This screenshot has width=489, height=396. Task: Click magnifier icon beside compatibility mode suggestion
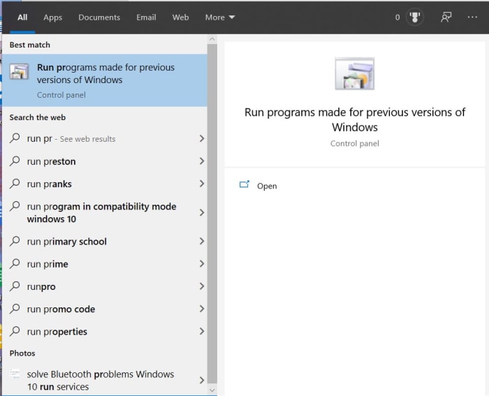coord(15,206)
